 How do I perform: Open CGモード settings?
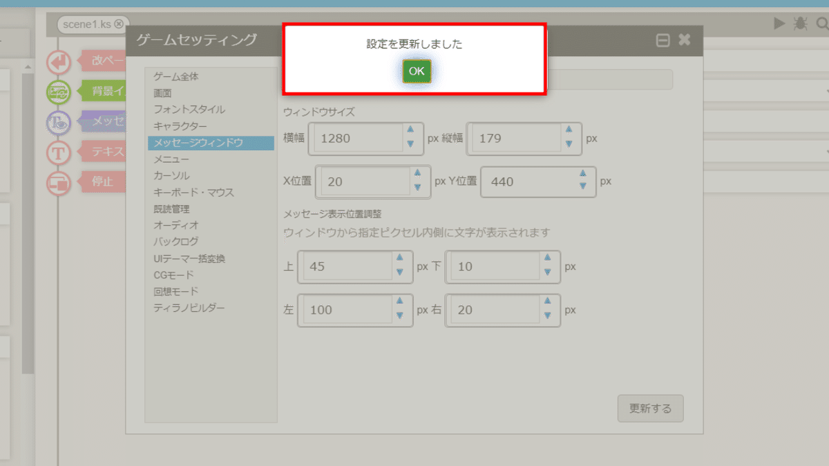pyautogui.click(x=173, y=275)
